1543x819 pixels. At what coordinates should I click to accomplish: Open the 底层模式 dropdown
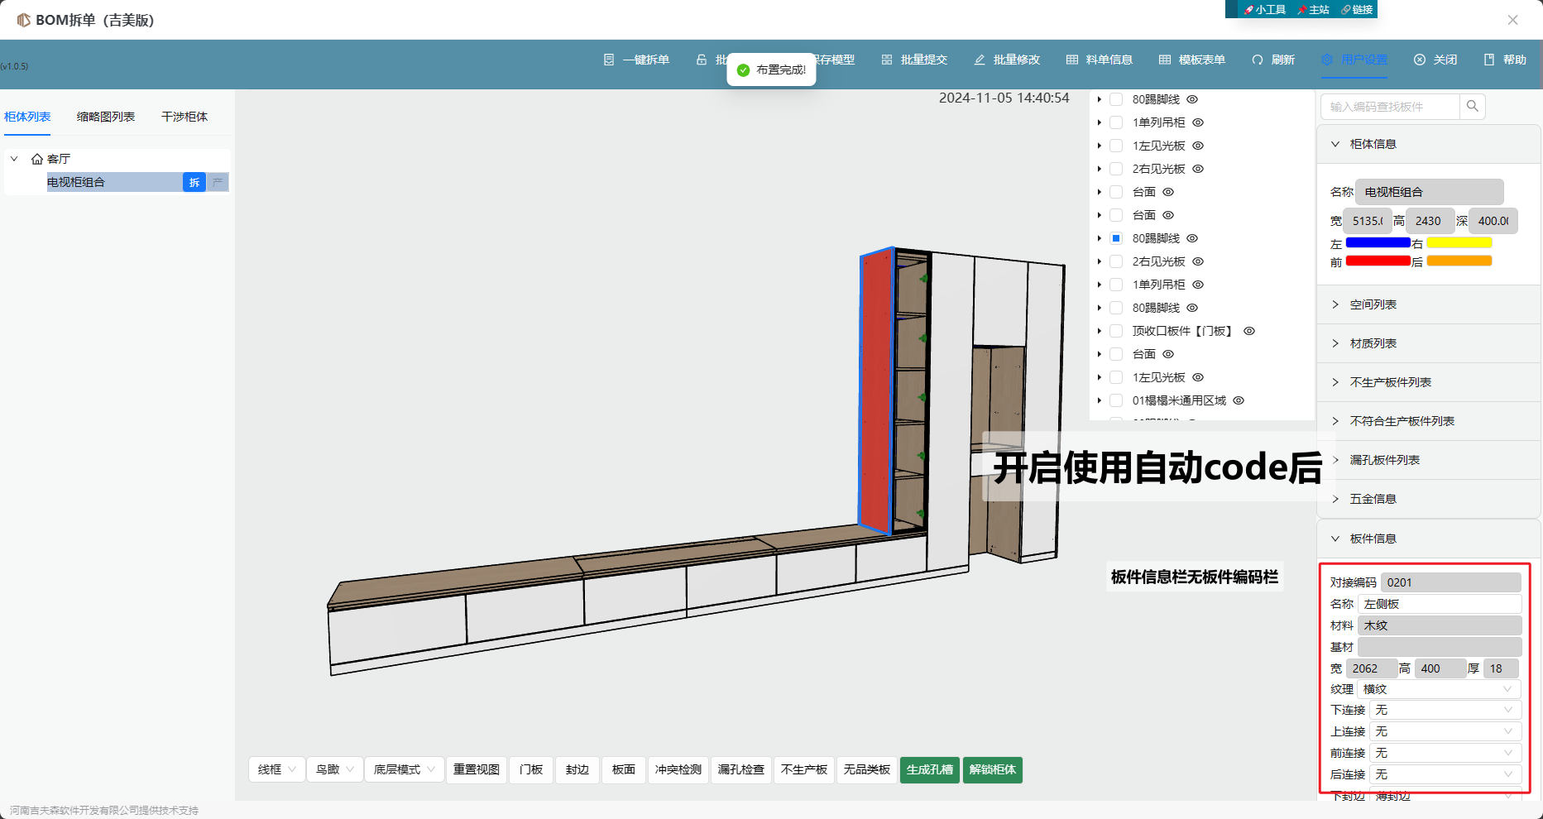point(405,769)
